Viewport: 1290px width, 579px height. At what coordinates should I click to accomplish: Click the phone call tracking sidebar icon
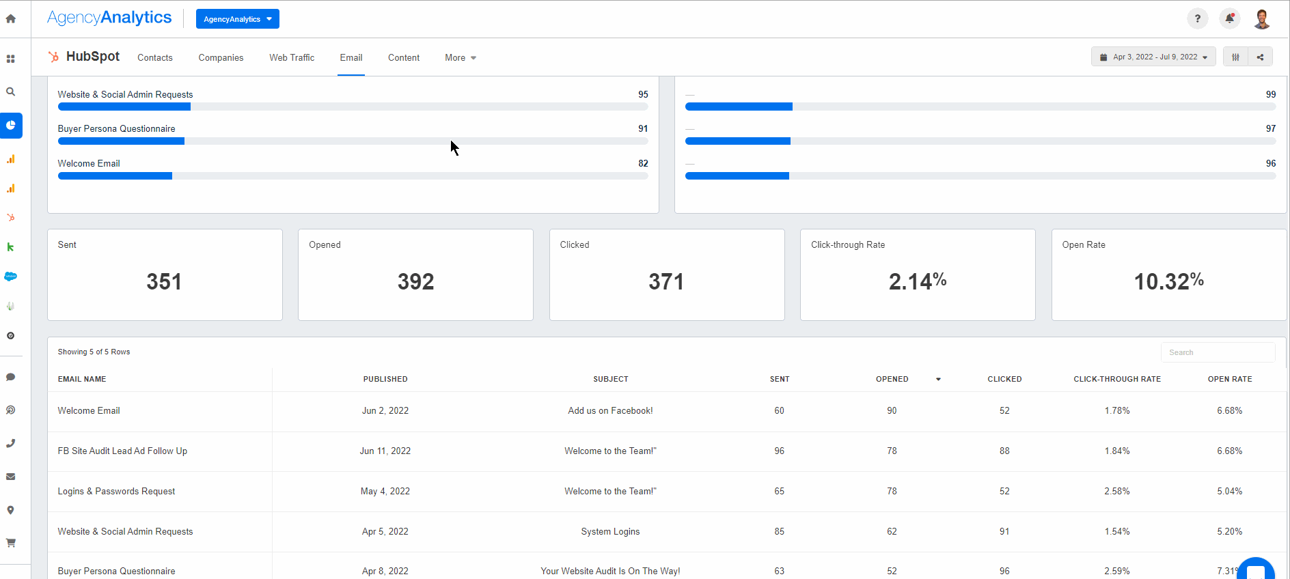point(11,443)
